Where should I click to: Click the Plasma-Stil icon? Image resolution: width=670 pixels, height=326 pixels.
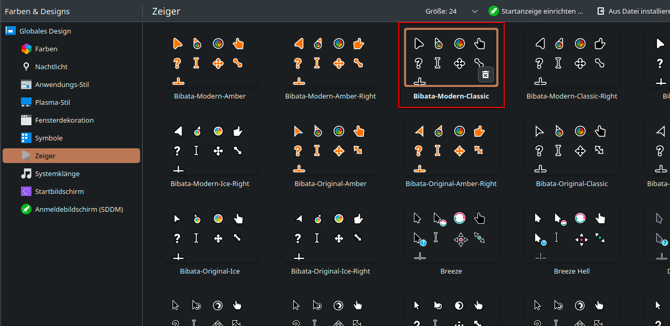[x=26, y=102]
